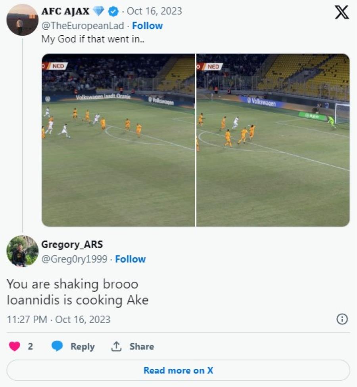Screen dimensions: 357x387
Task: View the left match photo thumbnail
Action: tap(118, 140)
